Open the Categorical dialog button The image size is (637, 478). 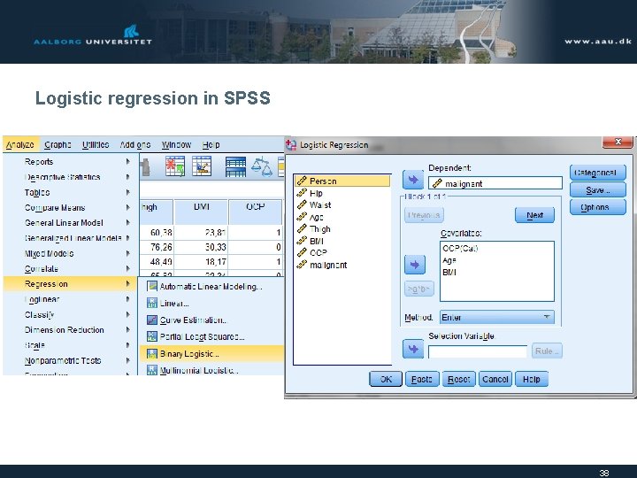click(x=597, y=173)
